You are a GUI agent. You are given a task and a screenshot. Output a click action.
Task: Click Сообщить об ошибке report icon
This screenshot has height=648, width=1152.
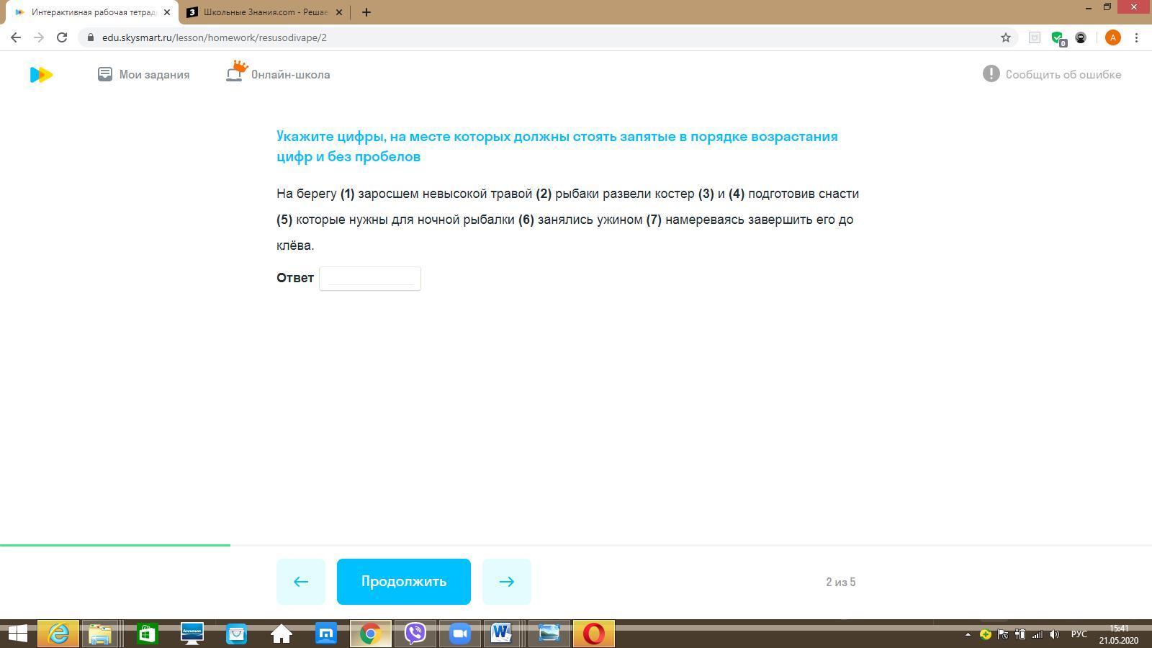click(991, 74)
